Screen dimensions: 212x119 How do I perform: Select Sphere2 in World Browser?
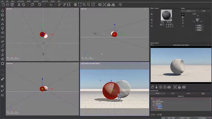(160, 108)
